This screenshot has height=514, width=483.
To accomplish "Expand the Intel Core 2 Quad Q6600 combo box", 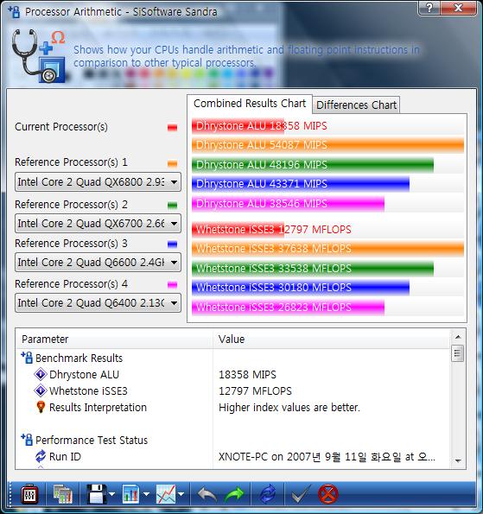I will 98,263.
